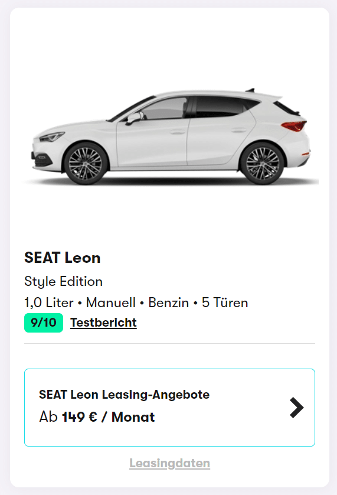Screen dimensions: 337x495
Task: Click the car's red tail light
Action: coord(294,126)
